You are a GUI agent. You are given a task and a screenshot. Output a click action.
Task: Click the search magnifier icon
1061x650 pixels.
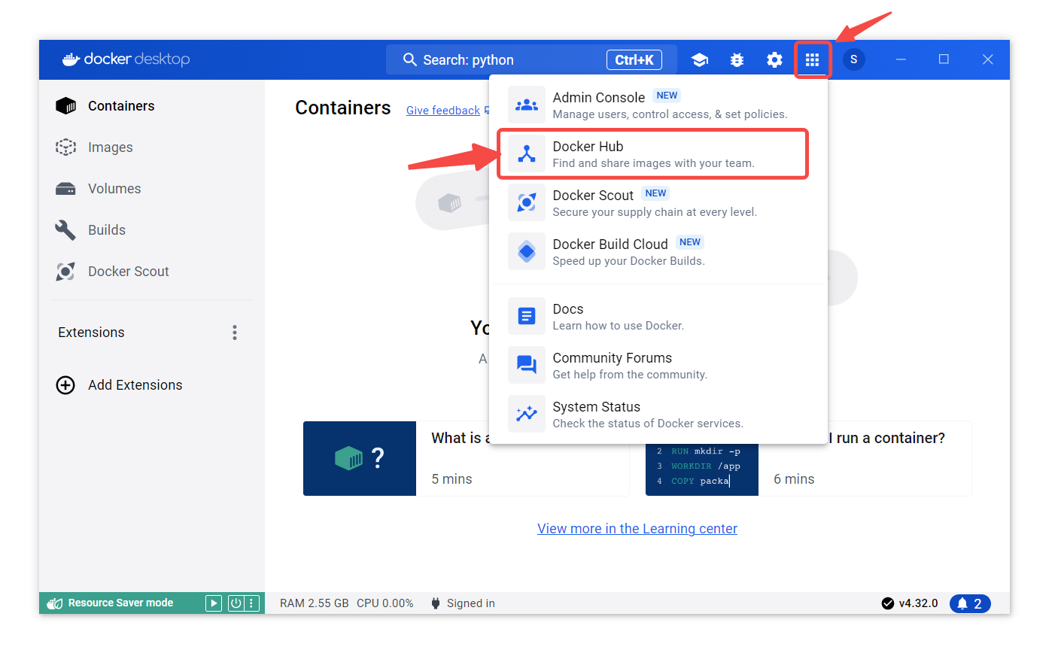click(410, 59)
